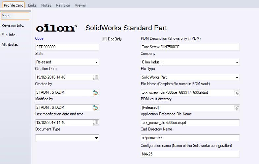Screen dimensions: 259x164
Task: Open the Notes tab
Action: 46,5
